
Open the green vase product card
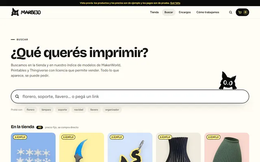click(x=227, y=147)
